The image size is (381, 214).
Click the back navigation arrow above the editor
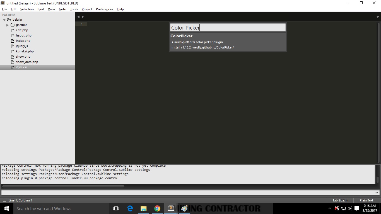[78, 17]
